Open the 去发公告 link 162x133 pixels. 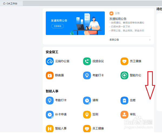[114, 40]
